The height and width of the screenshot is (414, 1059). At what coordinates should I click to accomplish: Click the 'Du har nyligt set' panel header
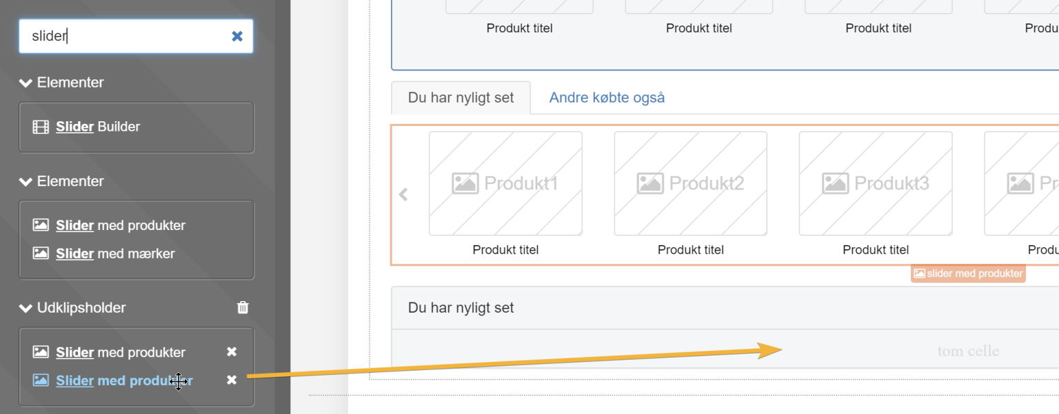(x=725, y=308)
